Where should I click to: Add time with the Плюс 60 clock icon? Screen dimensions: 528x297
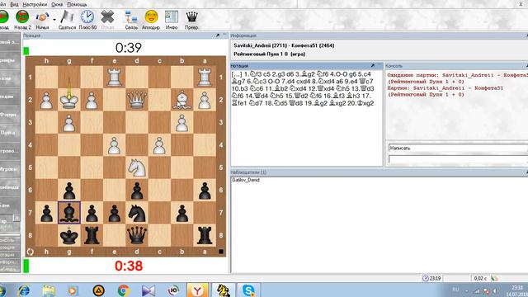pyautogui.click(x=87, y=20)
